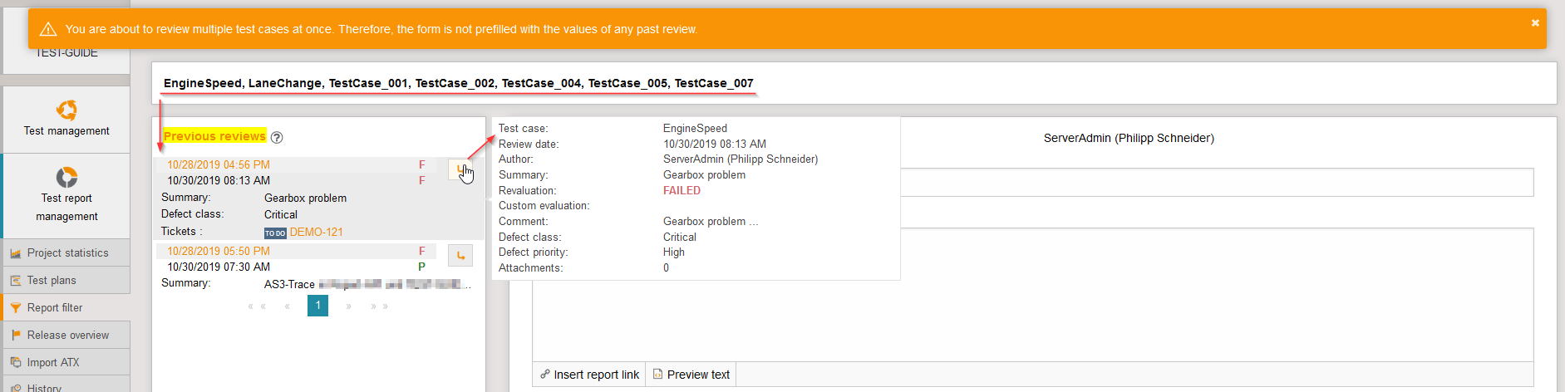Screen dimensions: 1565x392
Task: Jump to last page of previous reviews
Action: 380,306
